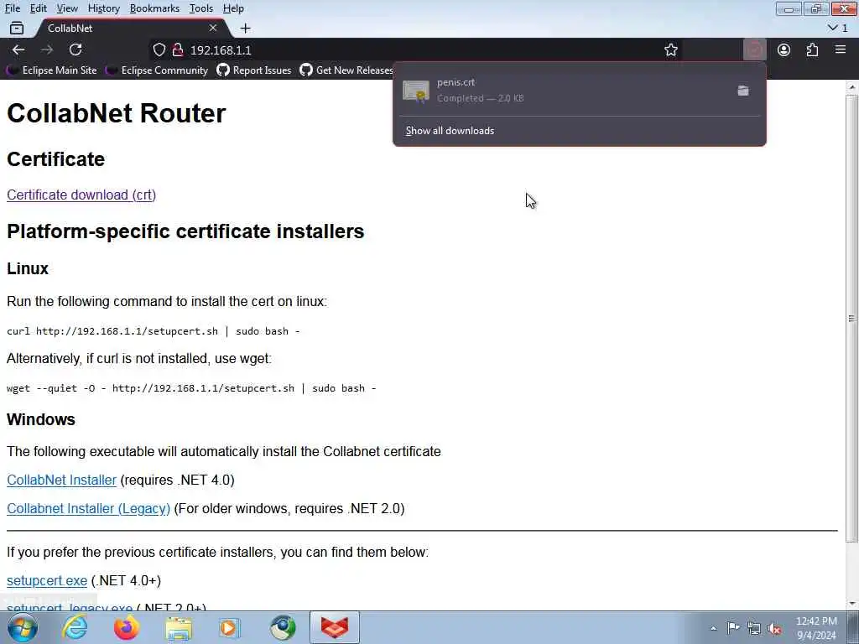
Task: Open the Firefox View button beside tabs
Action: 17,28
